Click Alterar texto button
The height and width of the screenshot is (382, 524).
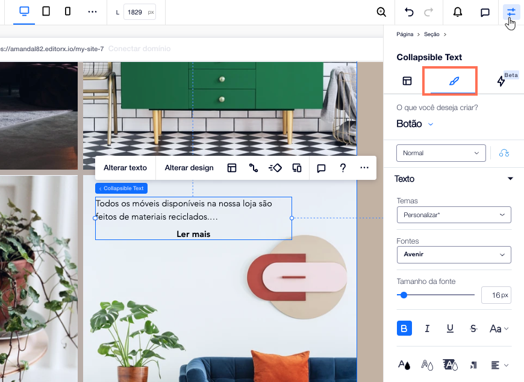pyautogui.click(x=125, y=168)
